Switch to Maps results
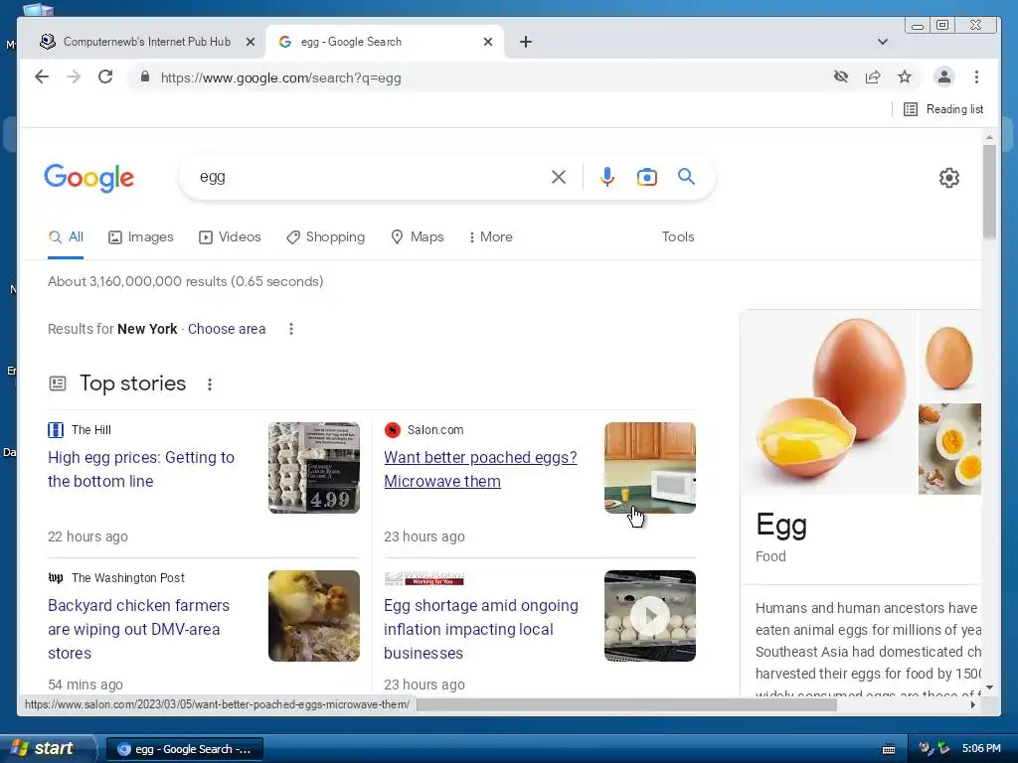The width and height of the screenshot is (1018, 763). pyautogui.click(x=418, y=236)
